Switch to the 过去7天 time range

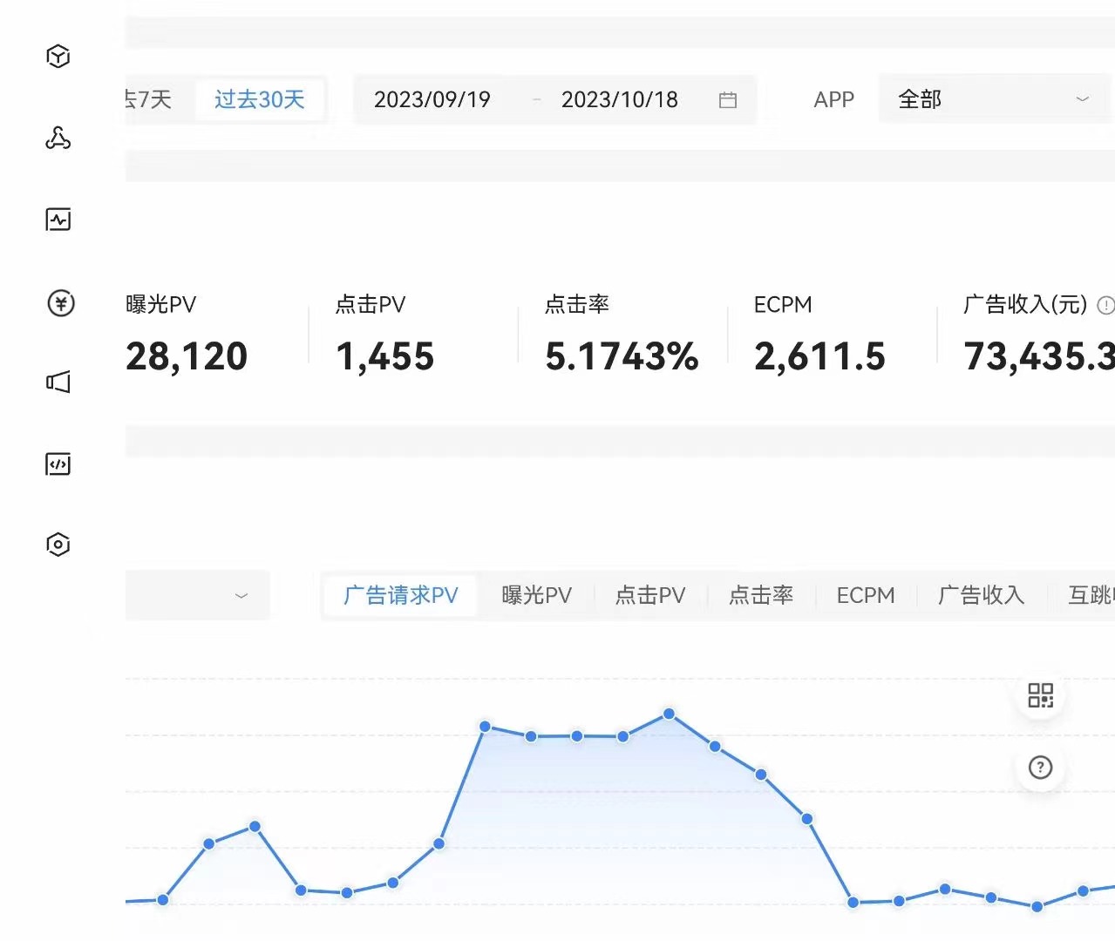click(x=149, y=100)
